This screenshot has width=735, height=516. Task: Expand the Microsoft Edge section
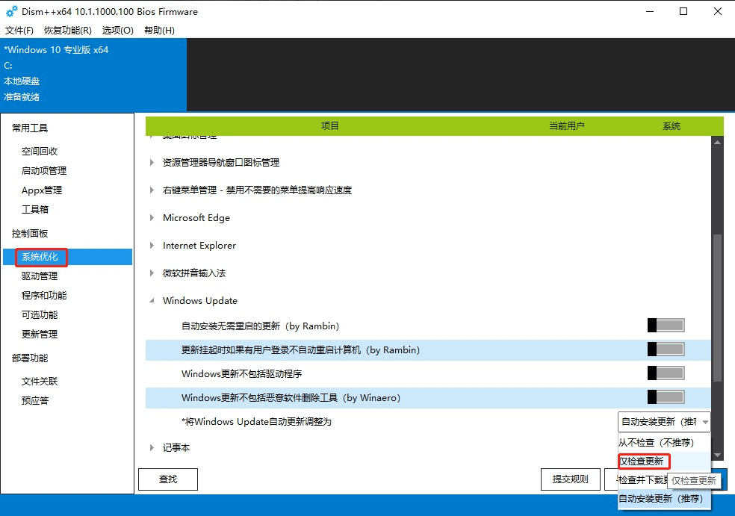152,218
